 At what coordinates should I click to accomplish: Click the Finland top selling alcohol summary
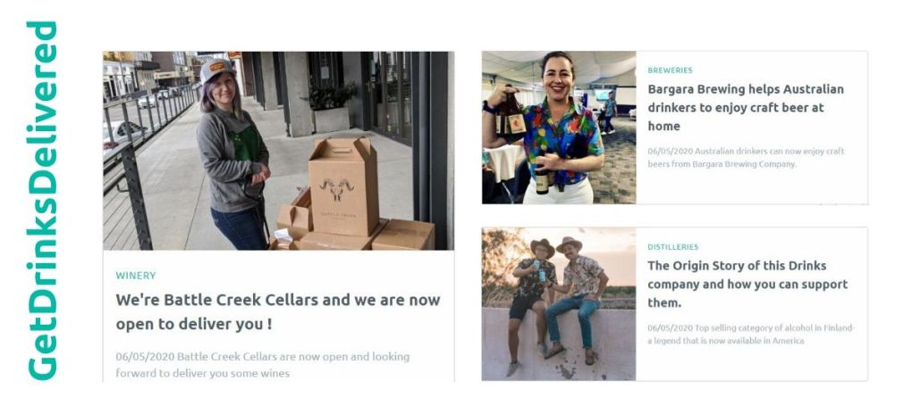click(x=751, y=334)
